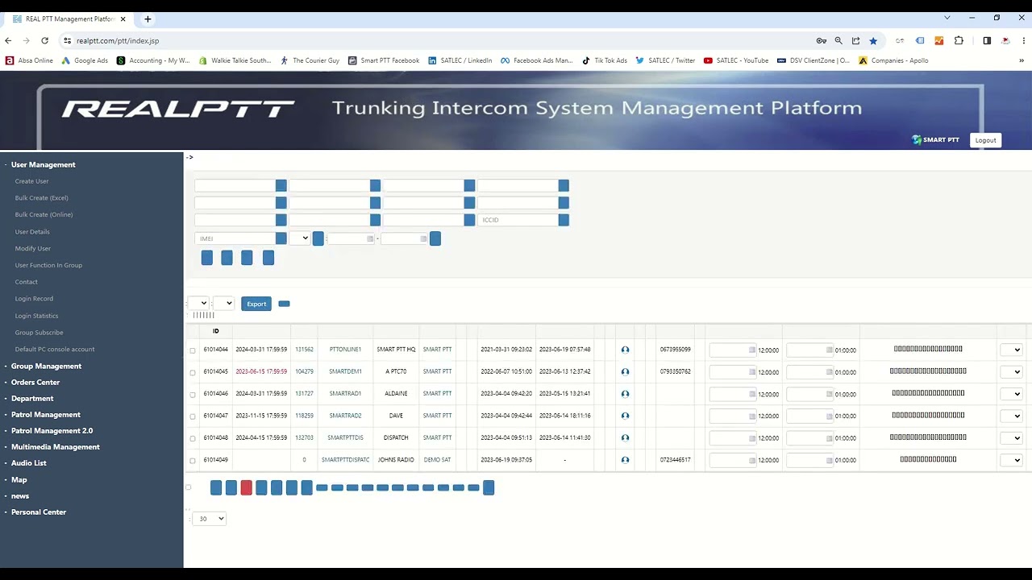The width and height of the screenshot is (1032, 580).
Task: Click the red-highlighted button in the bottom action row
Action: pos(247,487)
